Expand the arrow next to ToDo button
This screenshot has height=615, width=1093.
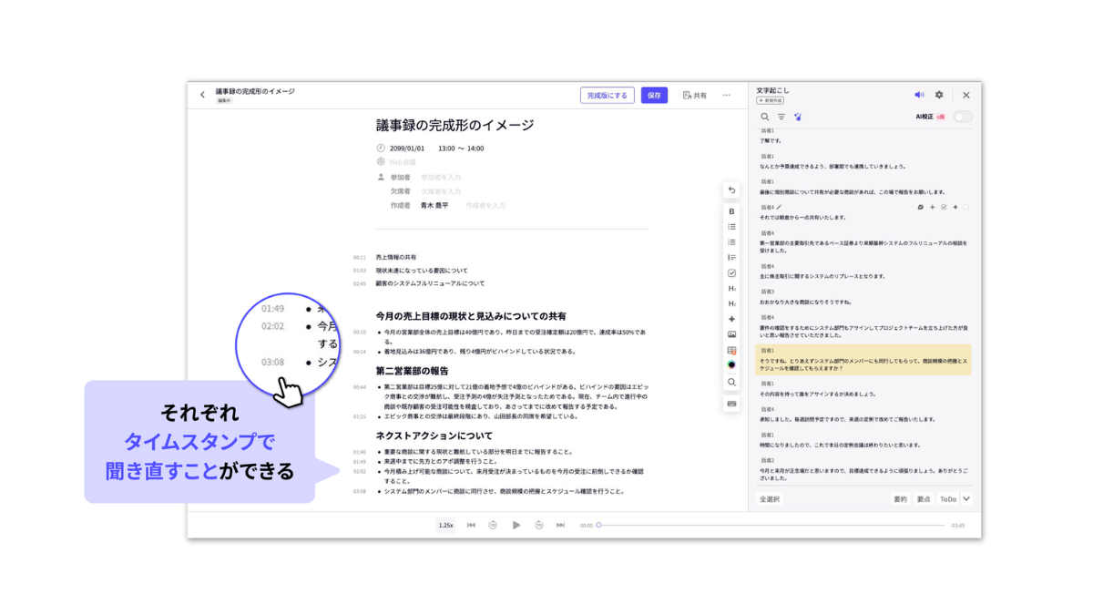(966, 498)
